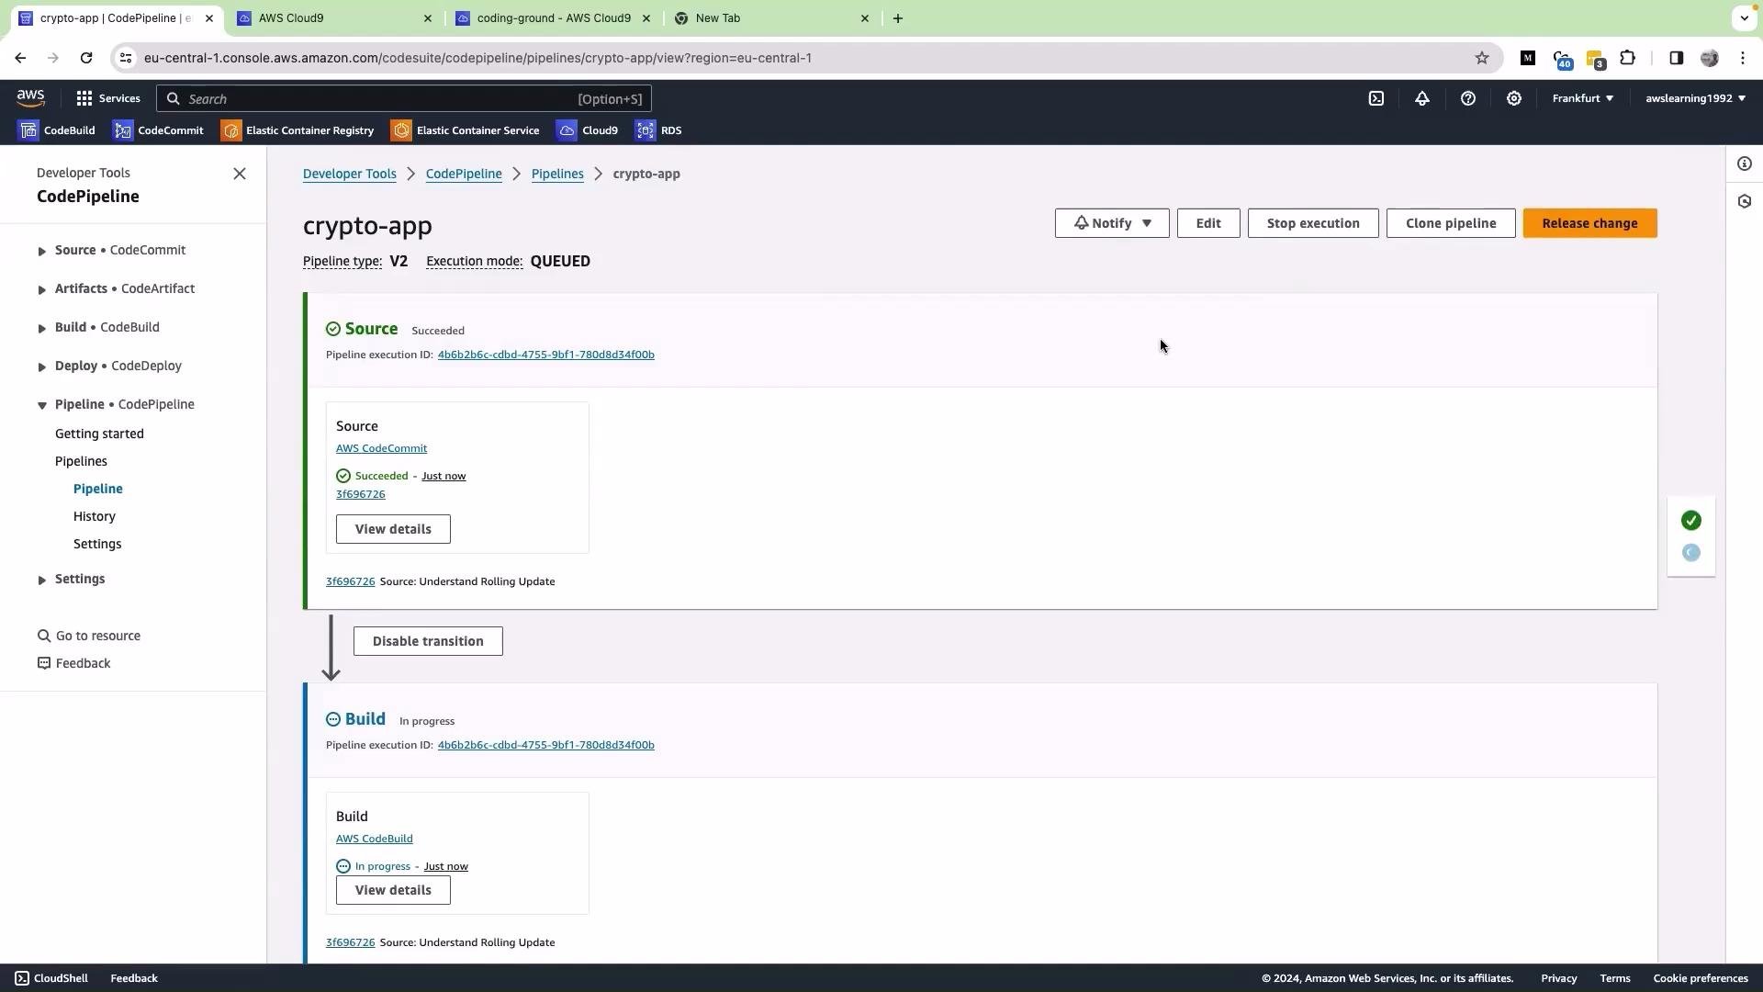Viewport: 1763px width, 992px height.
Task: Switch to coding-ground AWS Cloud9 tab
Action: coord(554,18)
